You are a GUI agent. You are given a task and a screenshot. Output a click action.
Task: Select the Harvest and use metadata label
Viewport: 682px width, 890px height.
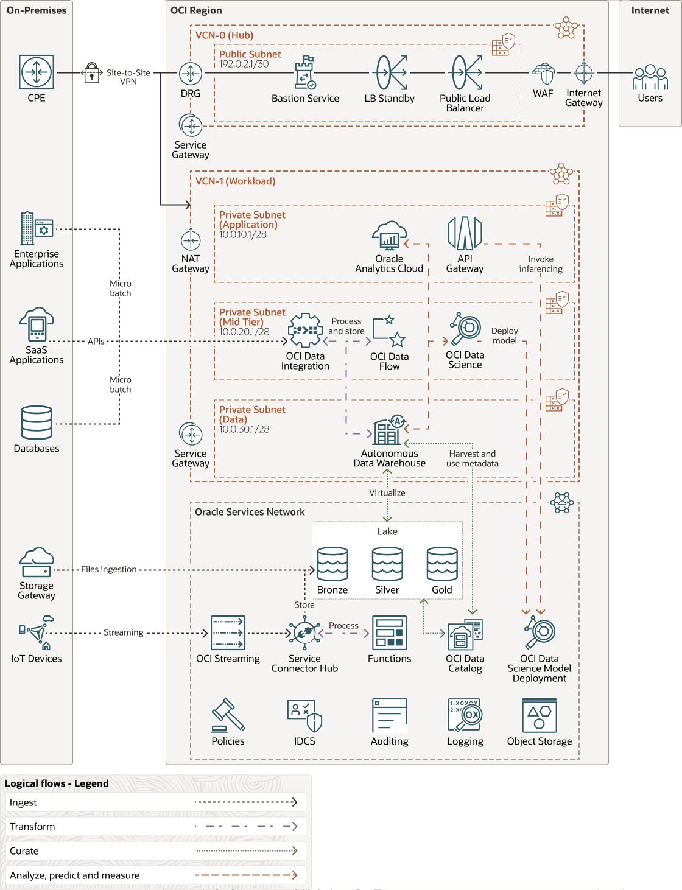[x=473, y=459]
